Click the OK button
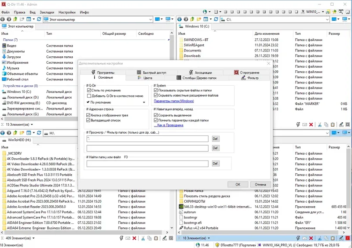 coord(238,185)
